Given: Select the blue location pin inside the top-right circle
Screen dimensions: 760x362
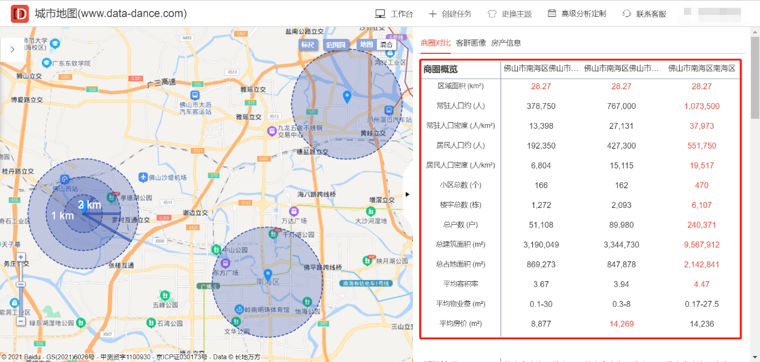Looking at the screenshot, I should (x=347, y=96).
